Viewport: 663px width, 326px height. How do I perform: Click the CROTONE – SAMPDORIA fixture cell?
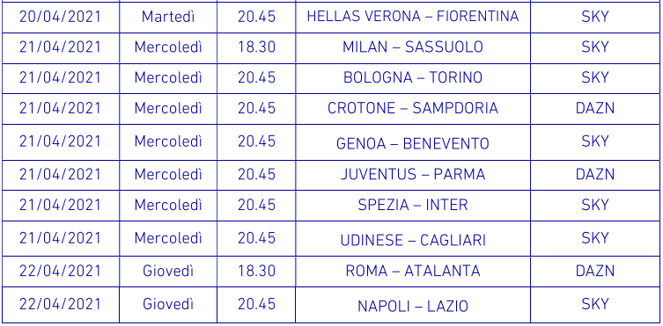(x=413, y=108)
